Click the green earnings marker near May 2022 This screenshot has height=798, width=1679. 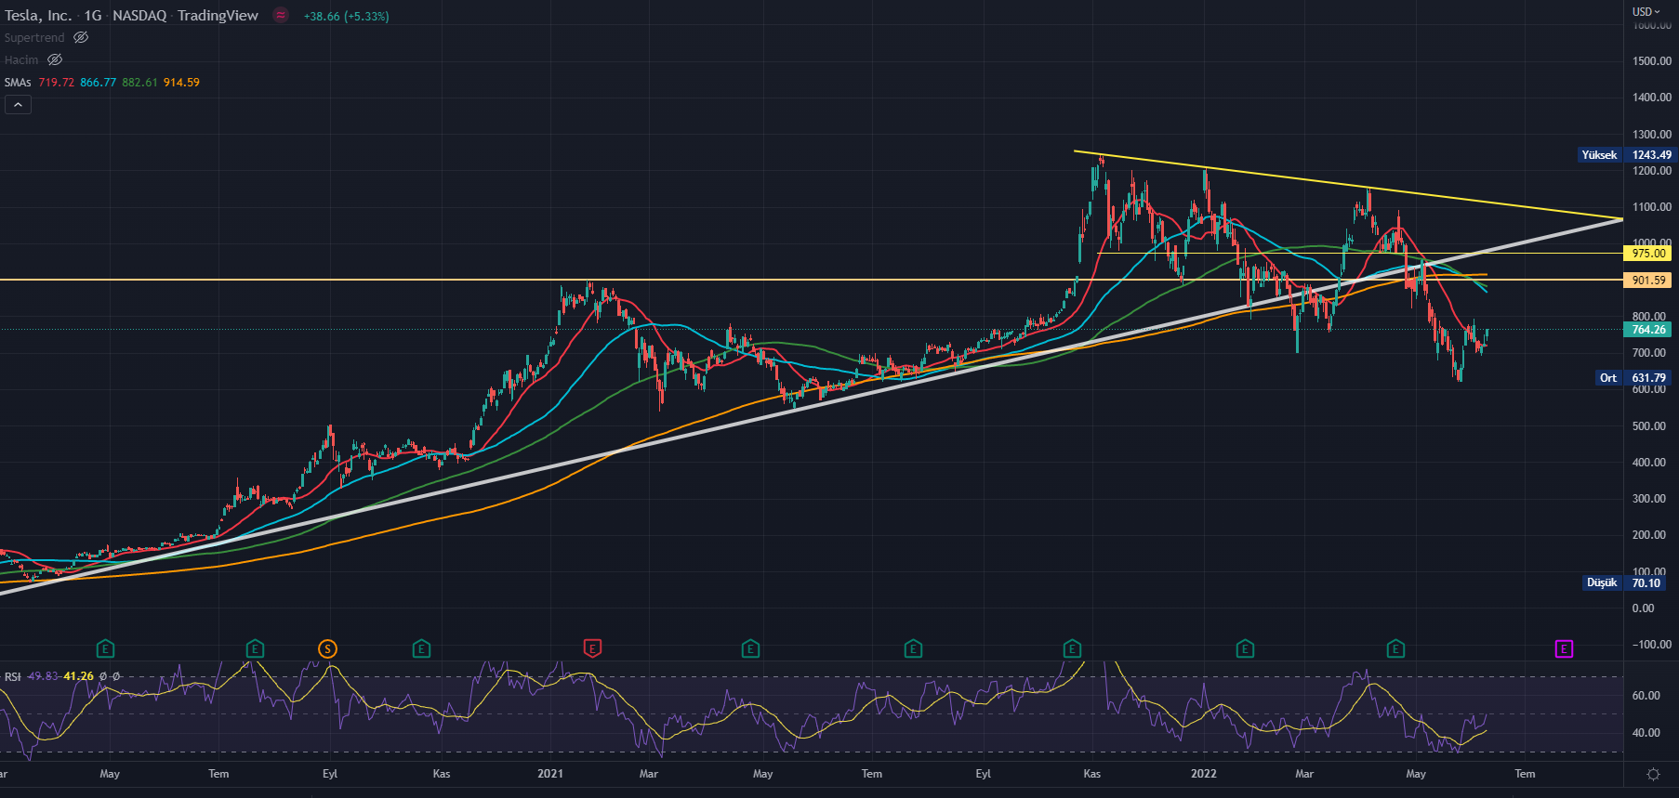[x=1395, y=648]
